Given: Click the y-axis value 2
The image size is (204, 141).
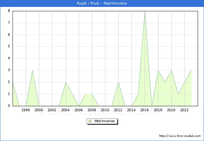Looking at the screenshot, I should pyautogui.click(x=9, y=82).
